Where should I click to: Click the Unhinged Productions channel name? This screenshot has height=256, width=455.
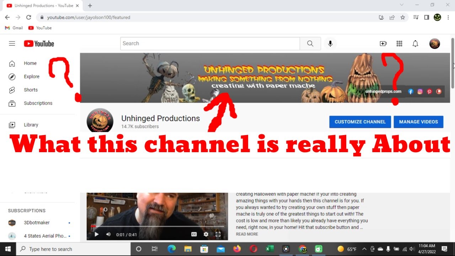161,118
